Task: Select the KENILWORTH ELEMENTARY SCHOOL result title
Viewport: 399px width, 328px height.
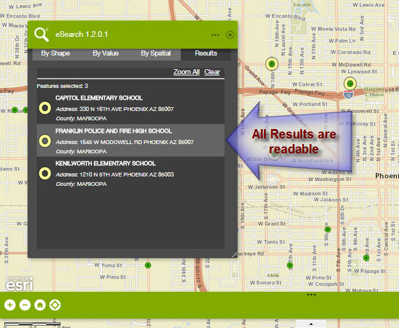Action: tap(106, 163)
